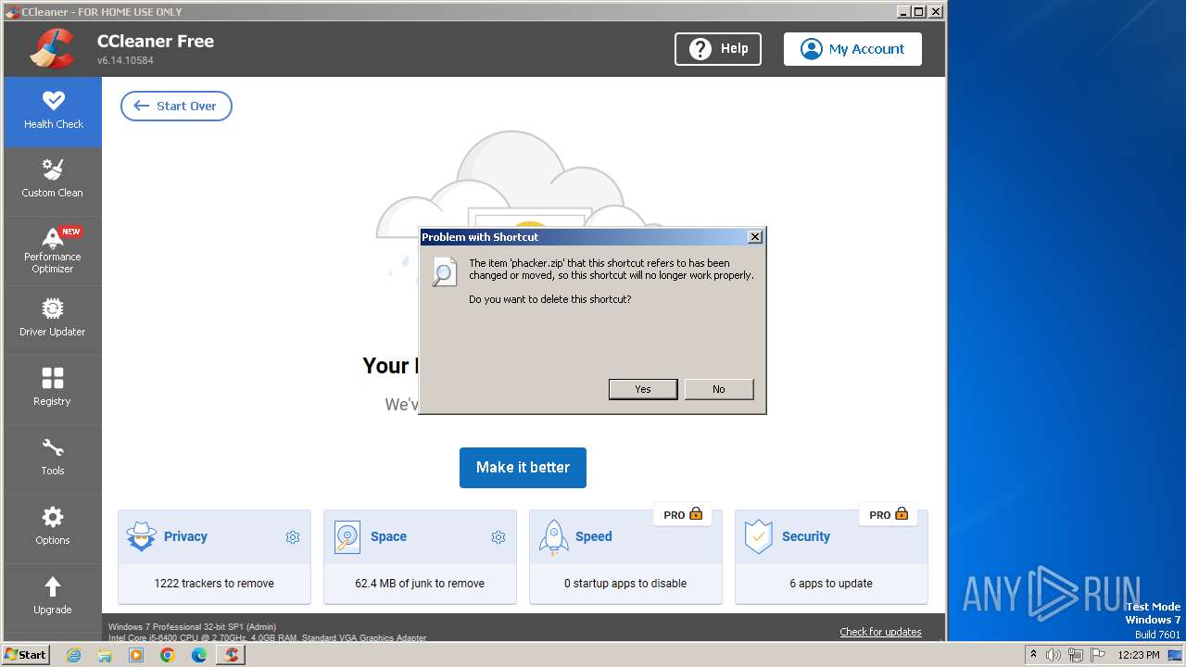The height and width of the screenshot is (667, 1186).
Task: Open media player from taskbar
Action: coord(136,655)
